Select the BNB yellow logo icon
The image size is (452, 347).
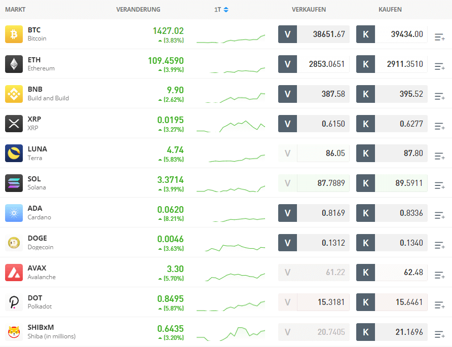(14, 94)
